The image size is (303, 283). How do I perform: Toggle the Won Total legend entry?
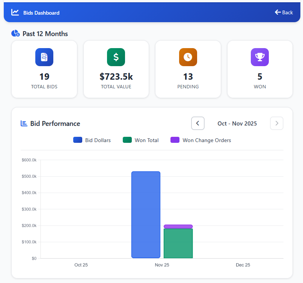pyautogui.click(x=140, y=140)
